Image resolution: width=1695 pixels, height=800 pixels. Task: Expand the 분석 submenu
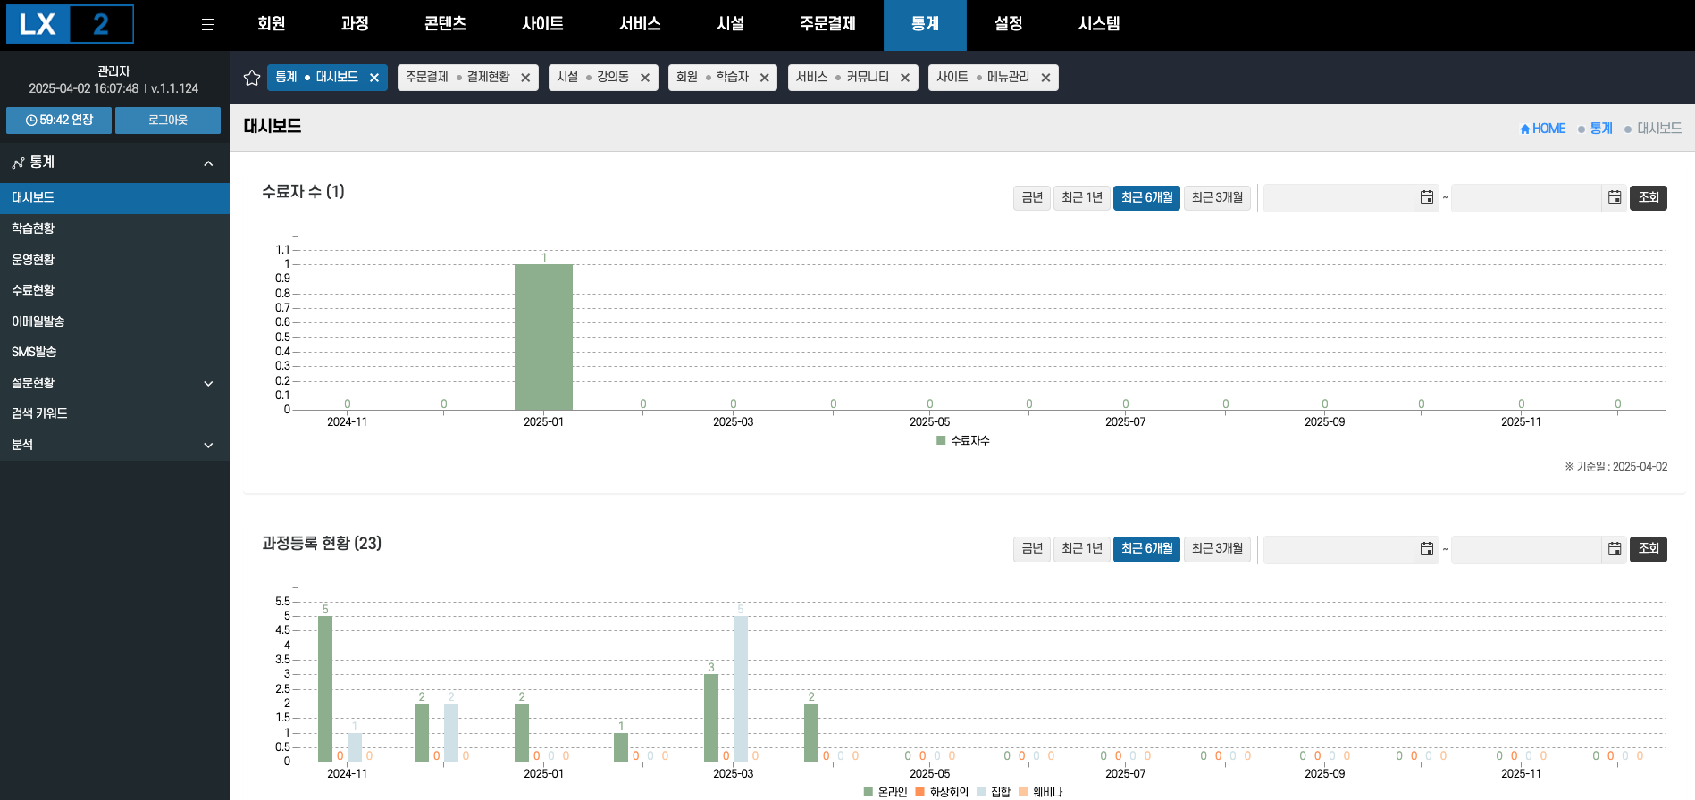(208, 446)
